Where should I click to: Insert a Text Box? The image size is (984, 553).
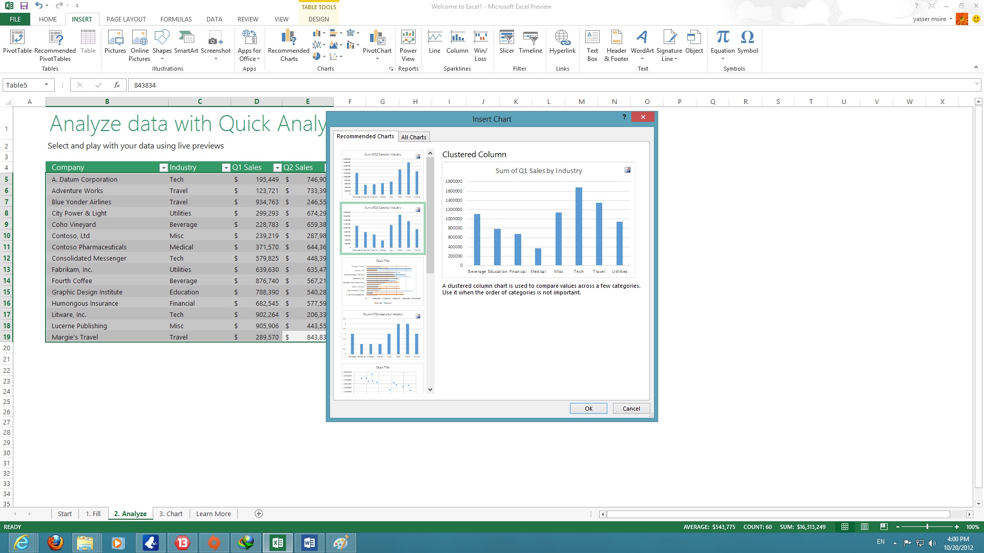click(x=592, y=45)
